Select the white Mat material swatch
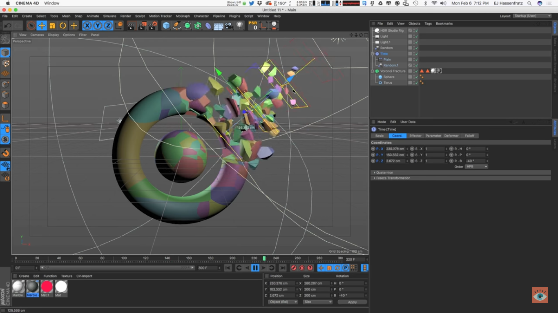558x313 pixels. (x=61, y=287)
